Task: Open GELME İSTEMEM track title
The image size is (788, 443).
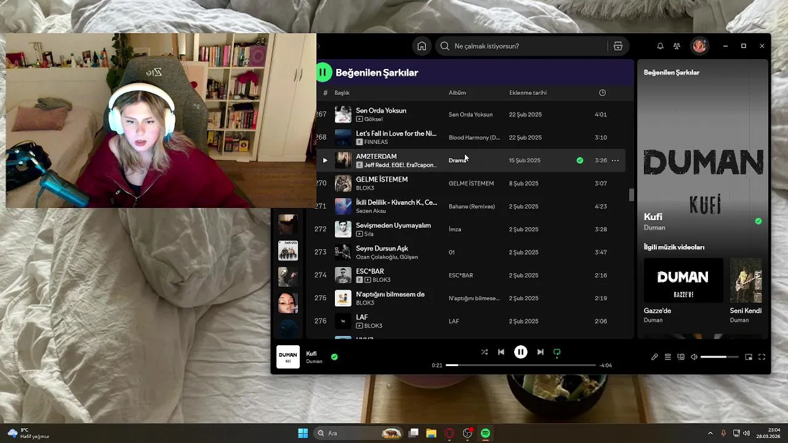Action: (382, 180)
